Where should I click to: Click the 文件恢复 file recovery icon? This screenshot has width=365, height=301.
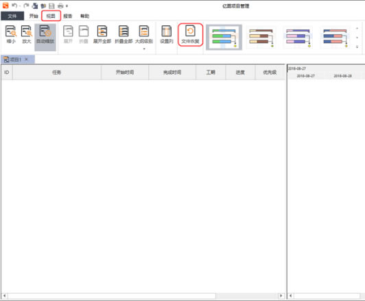pyautogui.click(x=190, y=34)
